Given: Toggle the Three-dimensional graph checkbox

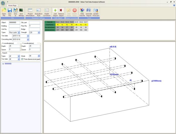Looking at the screenshot, I should click(22, 59).
